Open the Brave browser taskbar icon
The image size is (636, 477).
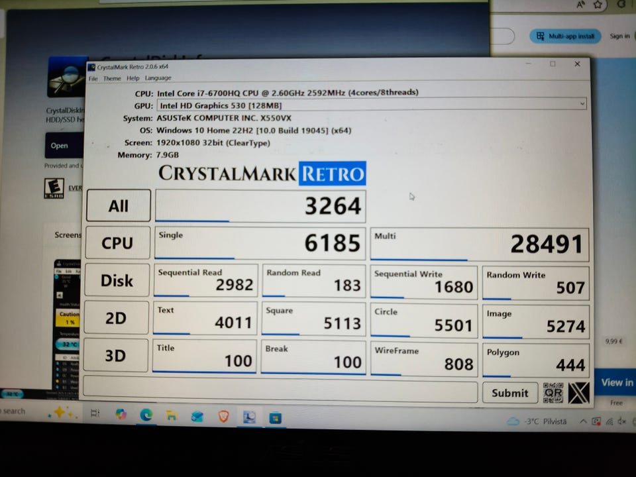click(x=223, y=416)
